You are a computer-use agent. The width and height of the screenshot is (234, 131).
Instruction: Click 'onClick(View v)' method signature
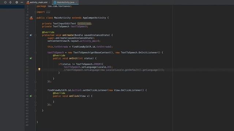pyautogui.click(x=79, y=96)
